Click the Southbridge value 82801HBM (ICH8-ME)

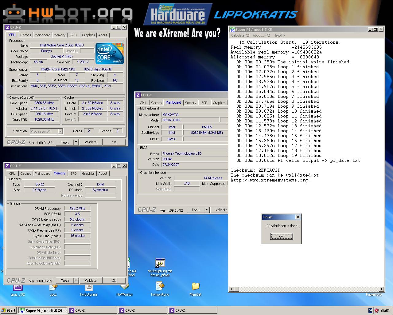[205, 133]
